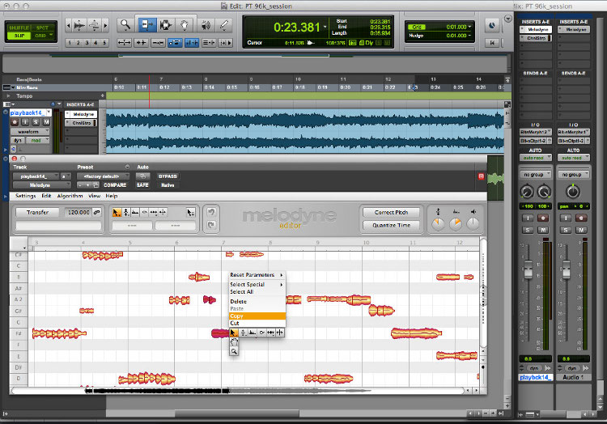The width and height of the screenshot is (607, 424).
Task: Select the Scrubber speaker tool
Action: tap(206, 25)
